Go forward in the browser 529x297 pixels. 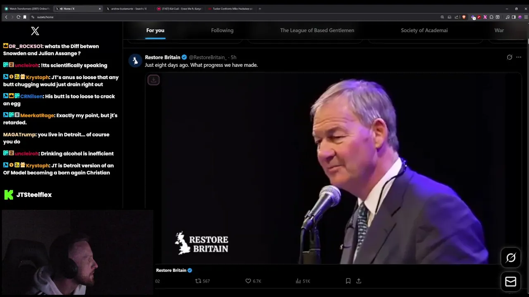pos(12,17)
